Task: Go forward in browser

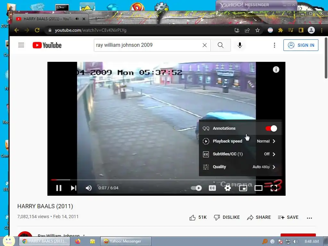Action: 27,30
